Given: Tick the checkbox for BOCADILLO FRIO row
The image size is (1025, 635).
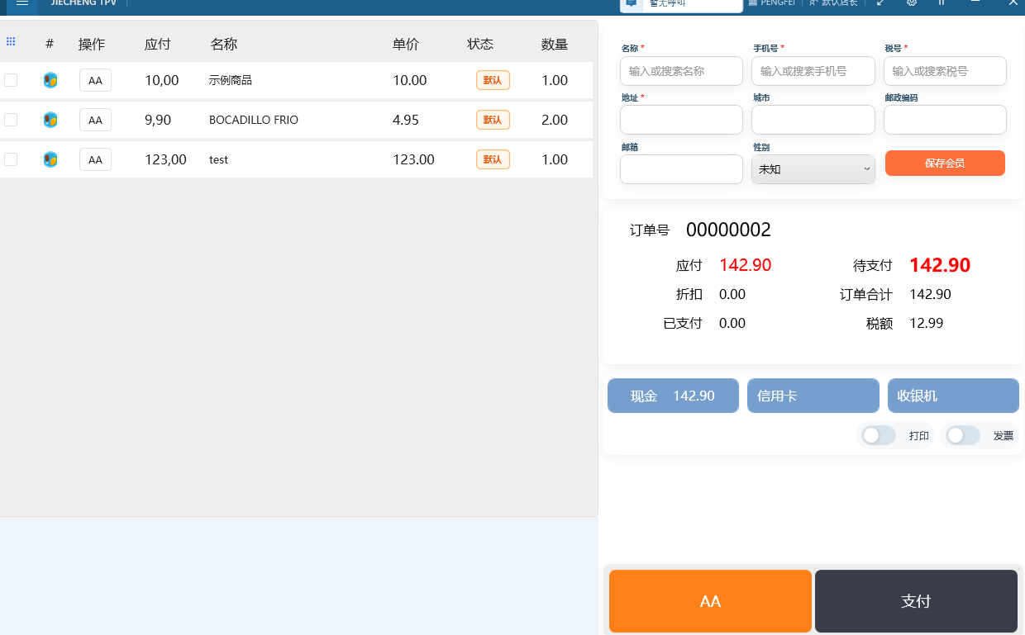Looking at the screenshot, I should click(11, 120).
